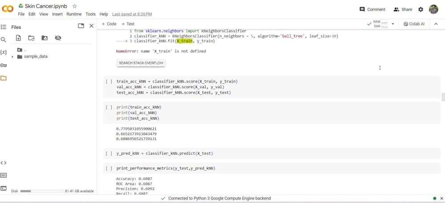Click the 'Last saved at 8:26 PM' link
Image resolution: width=445 pixels, height=203 pixels.
tap(132, 14)
